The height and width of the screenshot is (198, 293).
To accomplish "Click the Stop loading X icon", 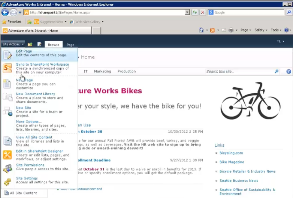I will [203, 12].
